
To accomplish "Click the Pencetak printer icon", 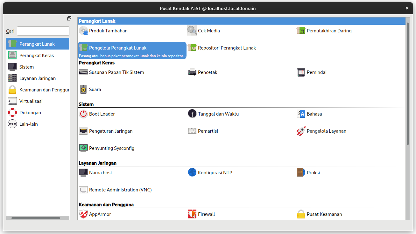I will click(192, 72).
